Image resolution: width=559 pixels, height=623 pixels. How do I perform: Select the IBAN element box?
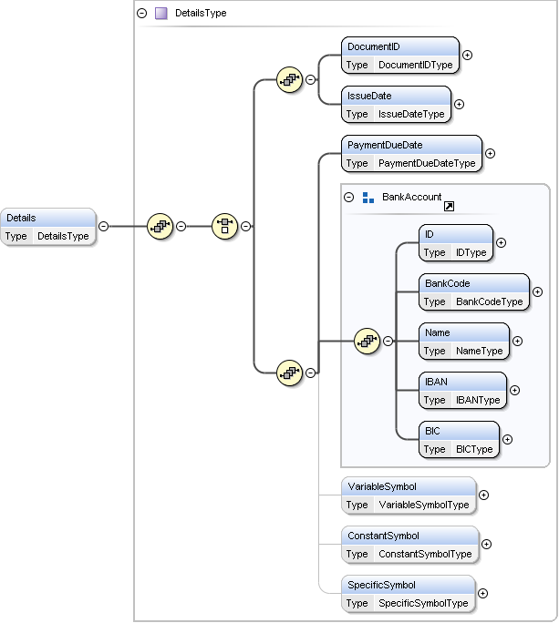point(462,391)
